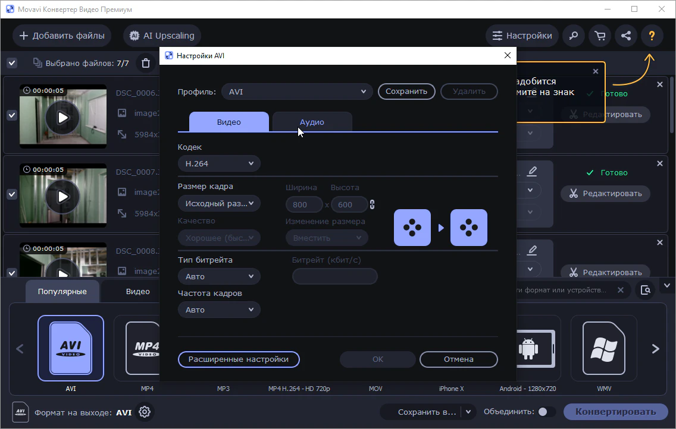The width and height of the screenshot is (676, 429).
Task: Open the Популярные formats tab
Action: click(x=62, y=292)
